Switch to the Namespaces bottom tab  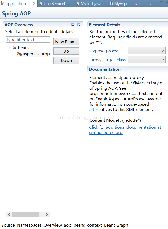[x=29, y=225]
